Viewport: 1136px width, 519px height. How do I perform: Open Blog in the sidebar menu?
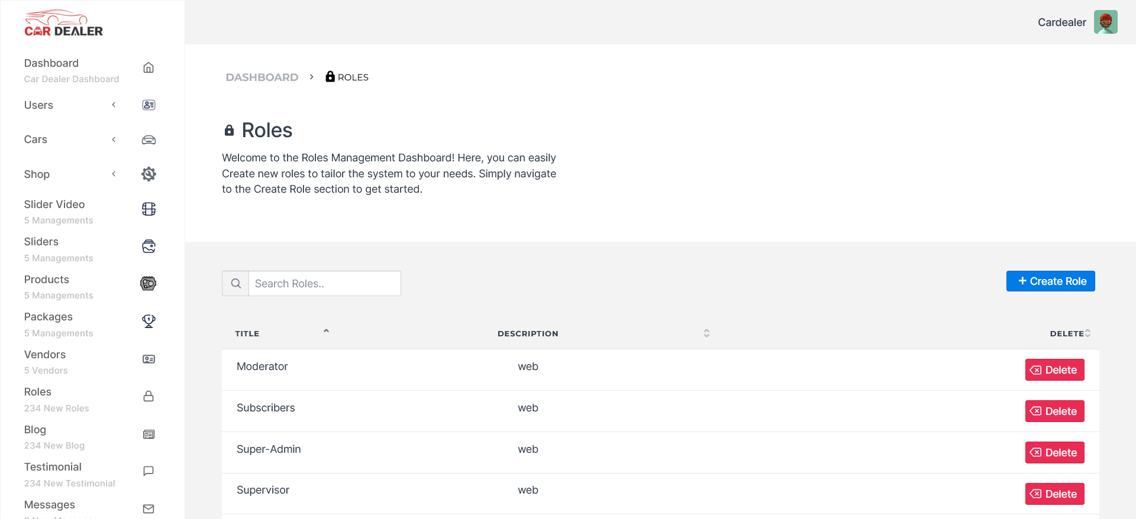[x=35, y=430]
